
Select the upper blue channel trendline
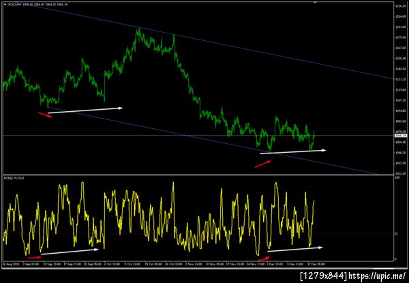[x=210, y=41]
